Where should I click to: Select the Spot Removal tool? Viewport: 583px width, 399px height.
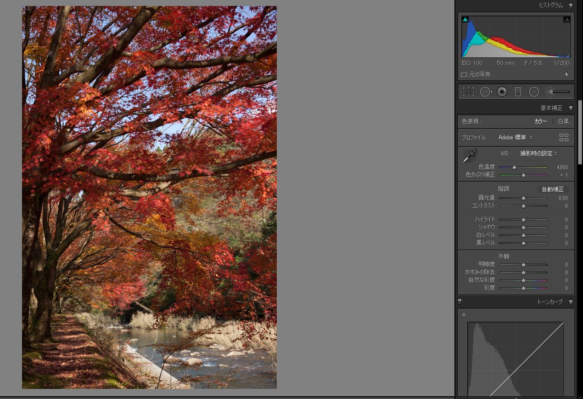point(485,92)
